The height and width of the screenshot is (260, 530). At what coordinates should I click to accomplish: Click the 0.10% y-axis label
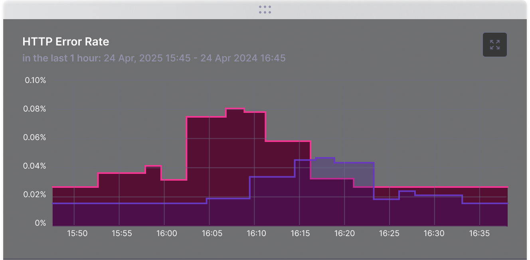36,80
